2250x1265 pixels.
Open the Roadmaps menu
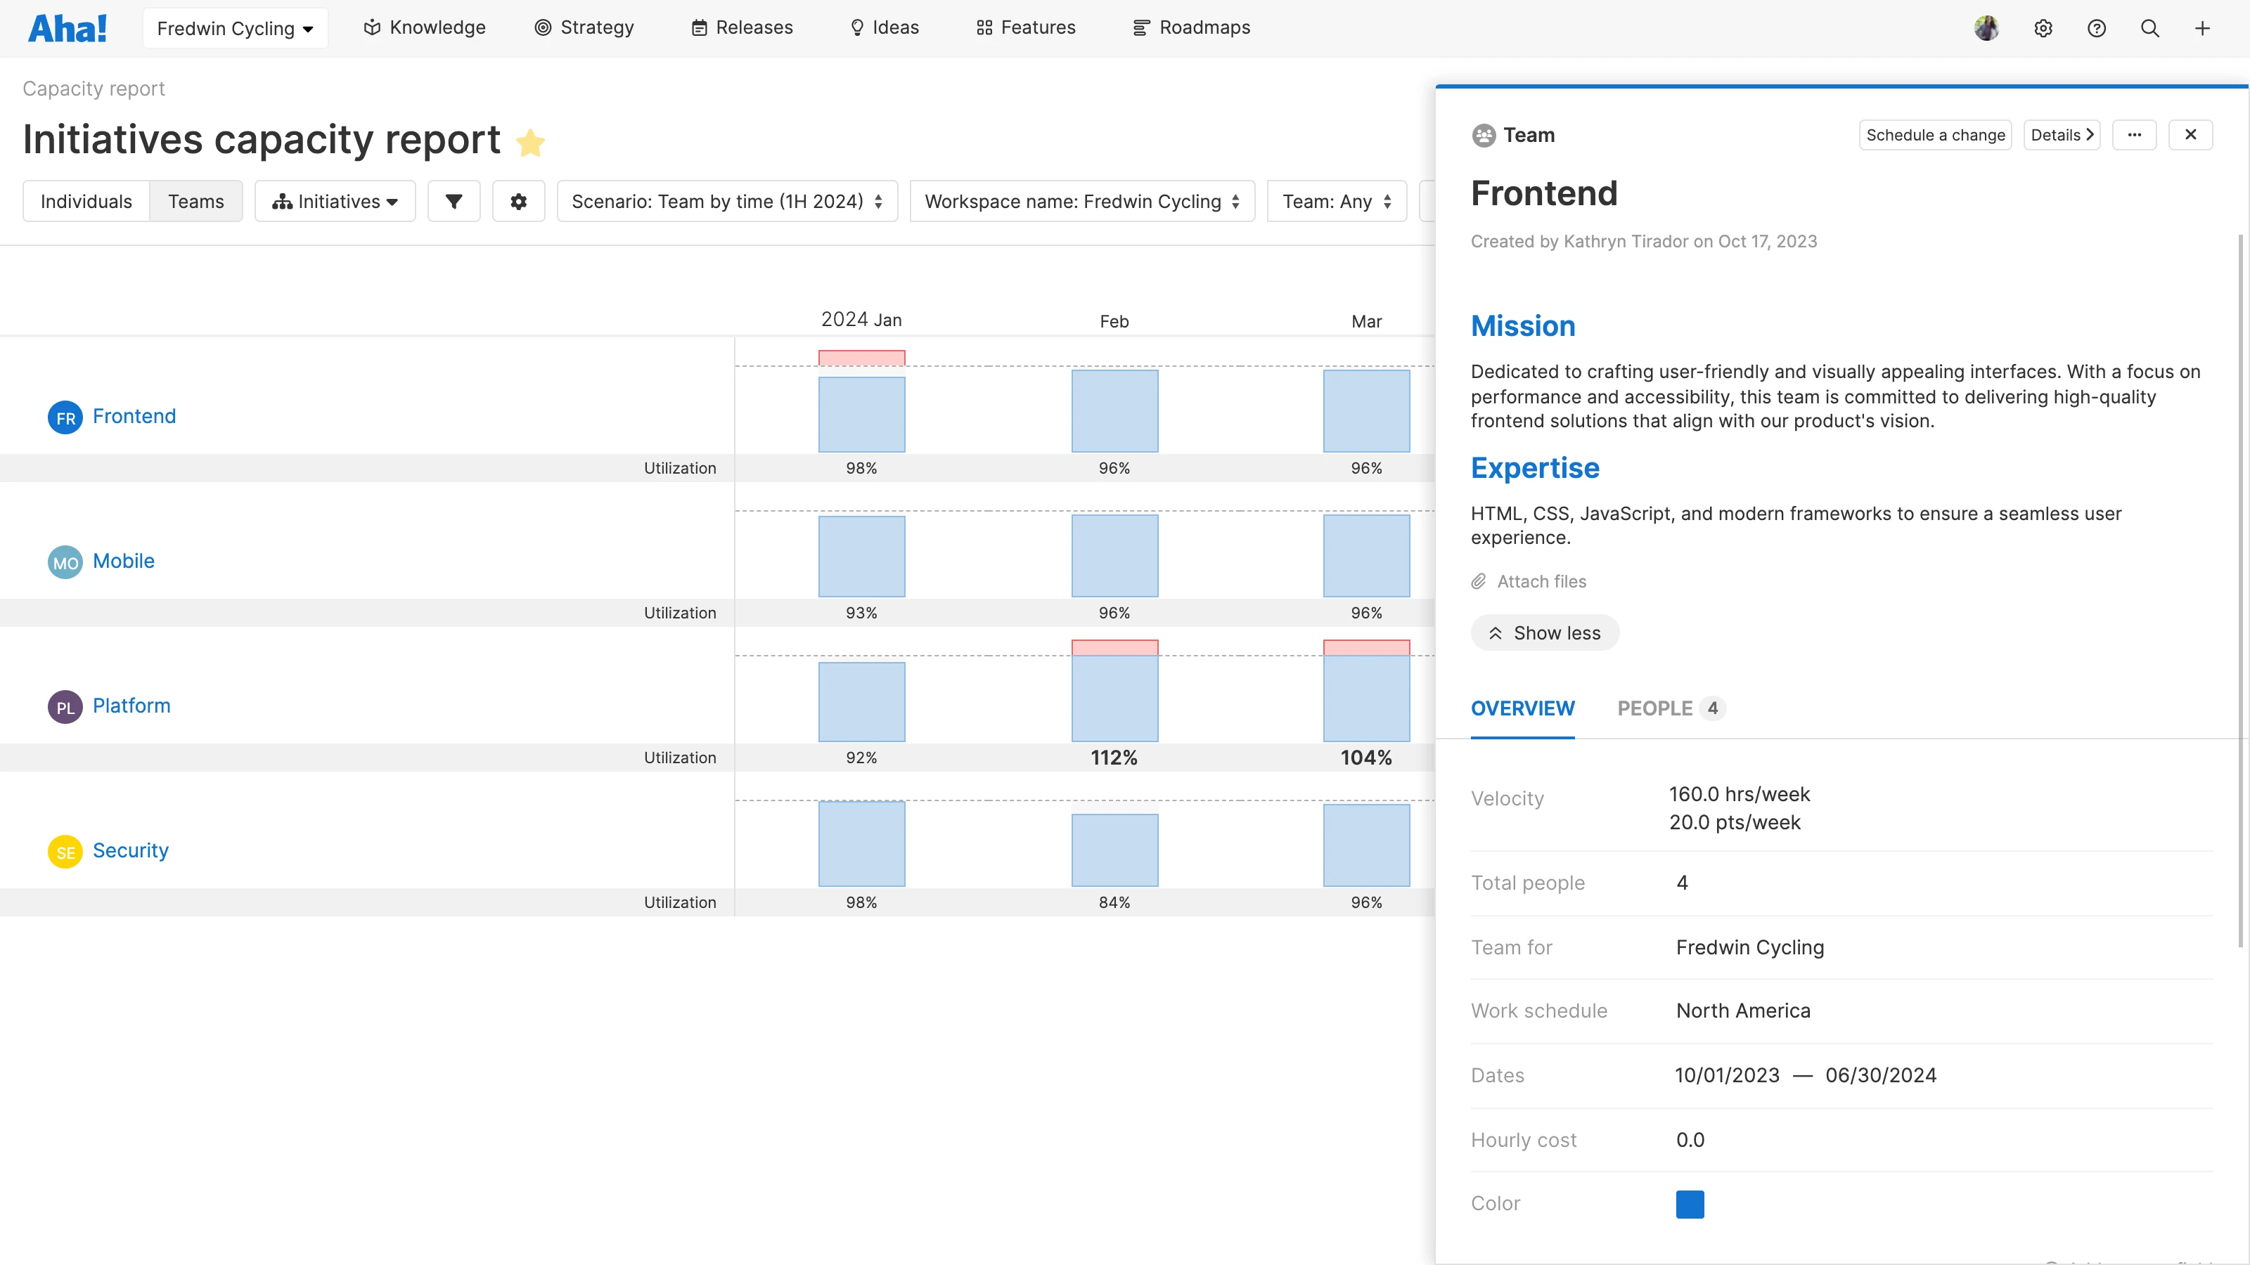(1191, 27)
